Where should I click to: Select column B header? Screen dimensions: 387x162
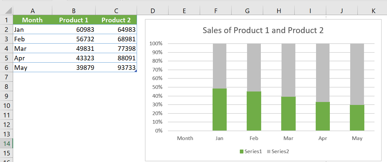(x=74, y=10)
